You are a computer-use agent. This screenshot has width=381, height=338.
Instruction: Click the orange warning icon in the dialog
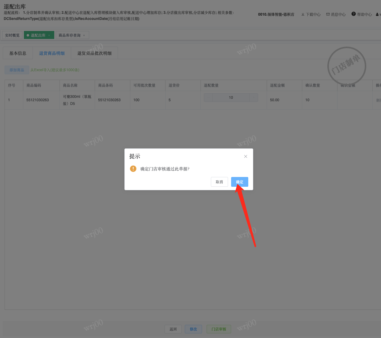click(133, 169)
